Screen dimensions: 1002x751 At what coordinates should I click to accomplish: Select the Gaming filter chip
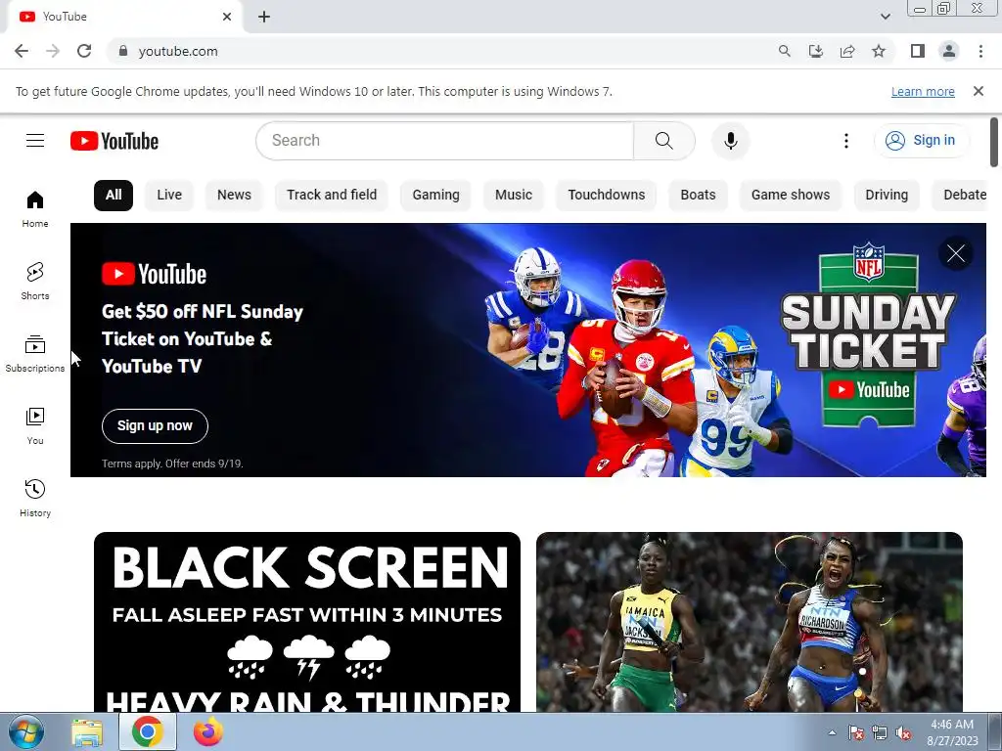pos(435,195)
